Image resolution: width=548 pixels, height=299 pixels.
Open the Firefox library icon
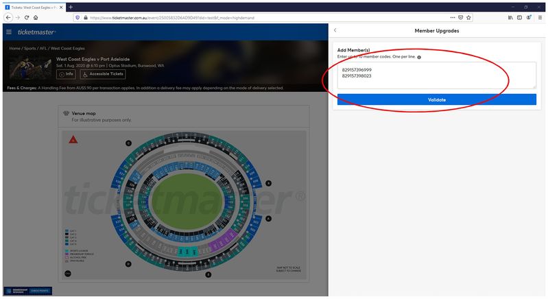pyautogui.click(x=510, y=17)
